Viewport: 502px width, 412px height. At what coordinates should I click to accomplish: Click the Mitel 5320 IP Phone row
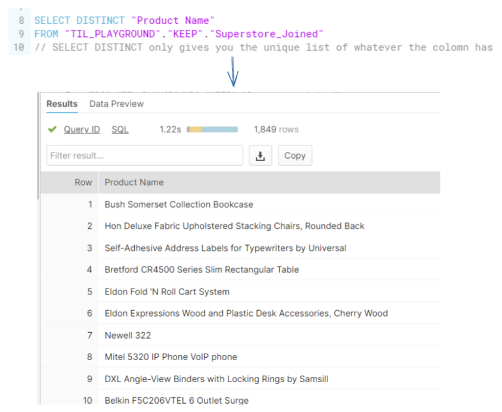coord(171,357)
